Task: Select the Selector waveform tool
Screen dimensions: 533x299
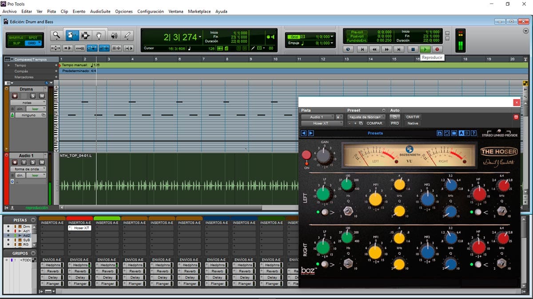Action: (85, 35)
